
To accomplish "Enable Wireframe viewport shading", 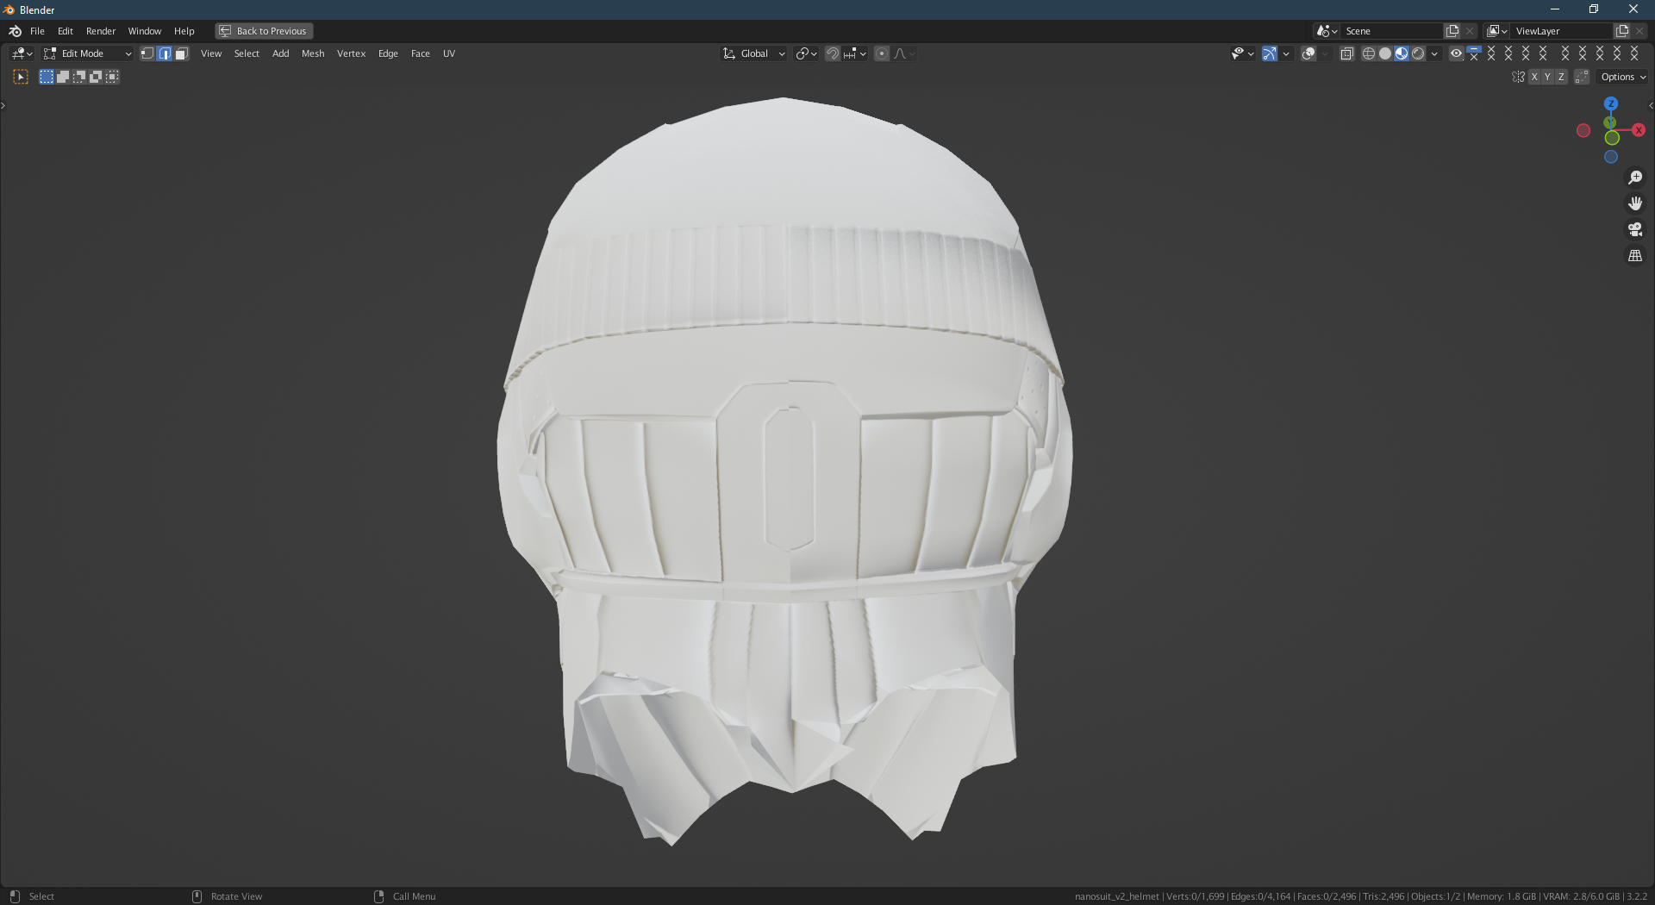I will (1369, 53).
